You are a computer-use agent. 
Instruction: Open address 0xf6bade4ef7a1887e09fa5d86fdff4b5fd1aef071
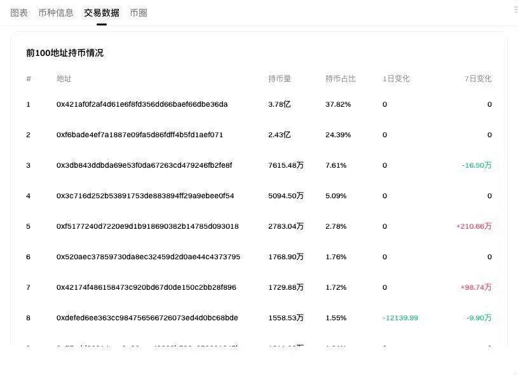coord(140,135)
